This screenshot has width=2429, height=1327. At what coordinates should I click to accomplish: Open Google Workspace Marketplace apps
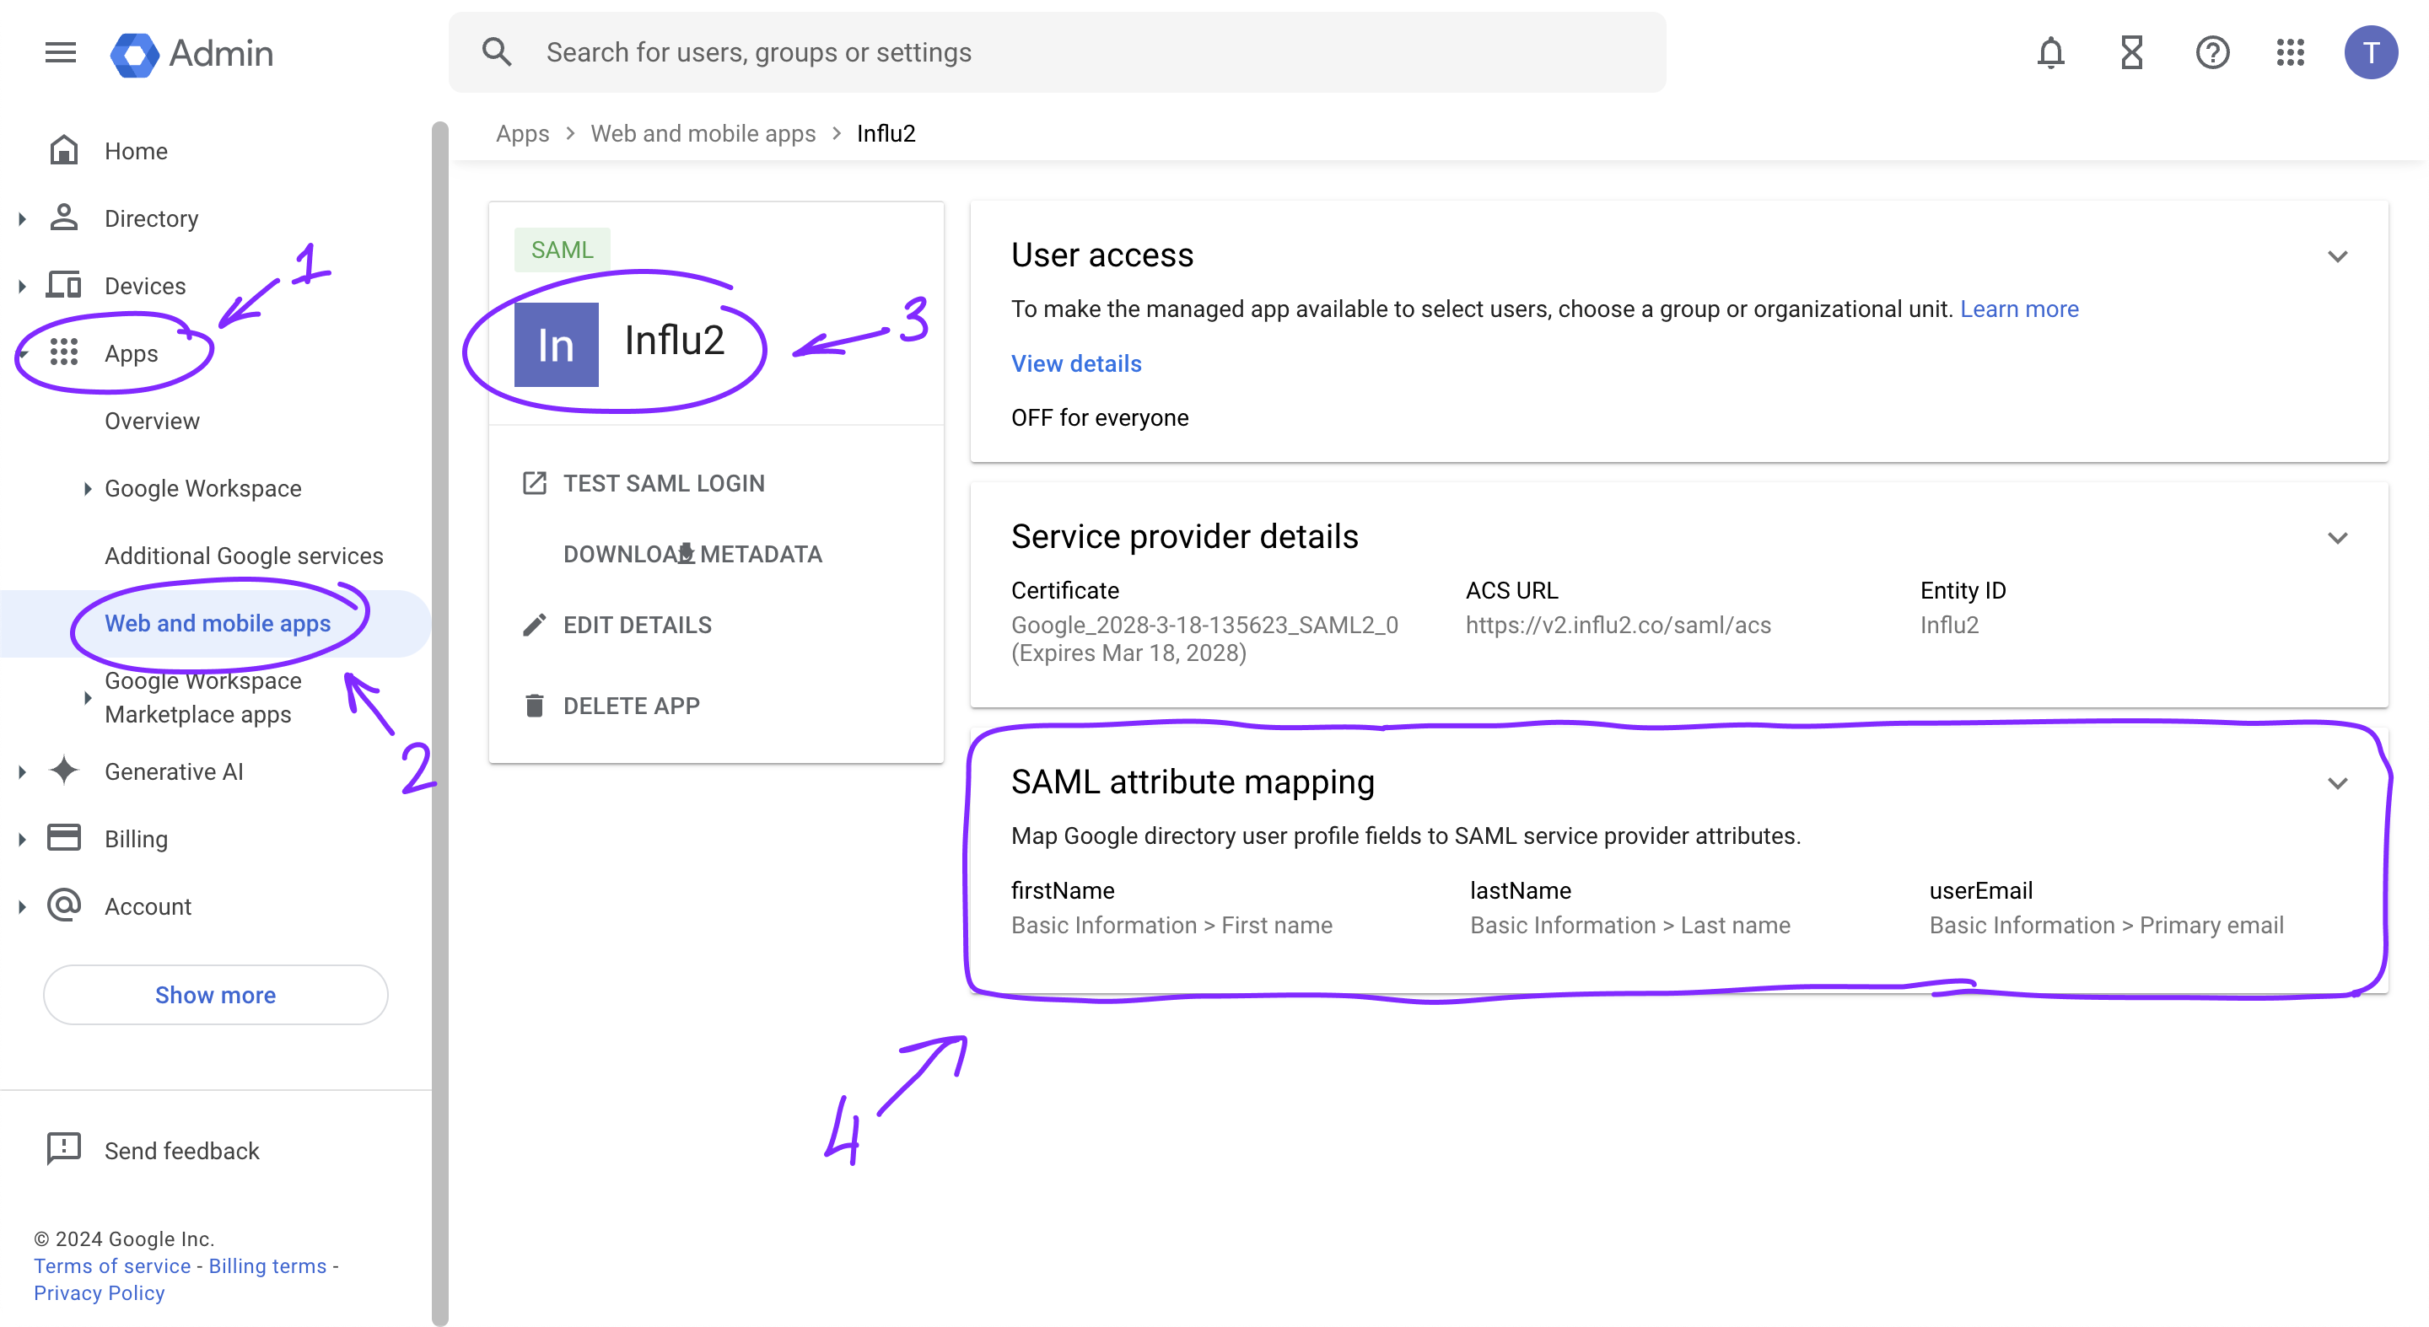point(203,697)
